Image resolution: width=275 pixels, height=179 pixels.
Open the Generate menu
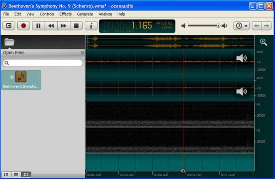tap(85, 14)
